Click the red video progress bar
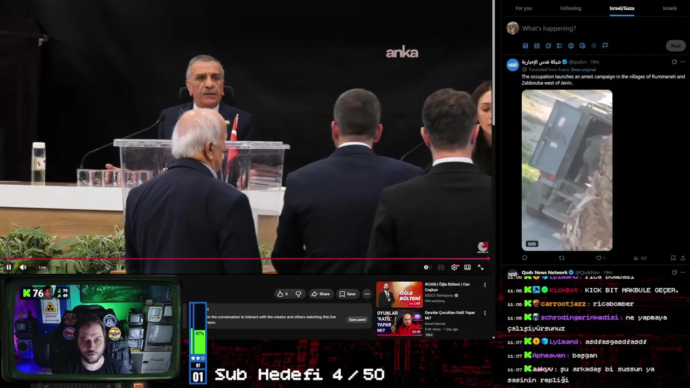 tap(245, 259)
